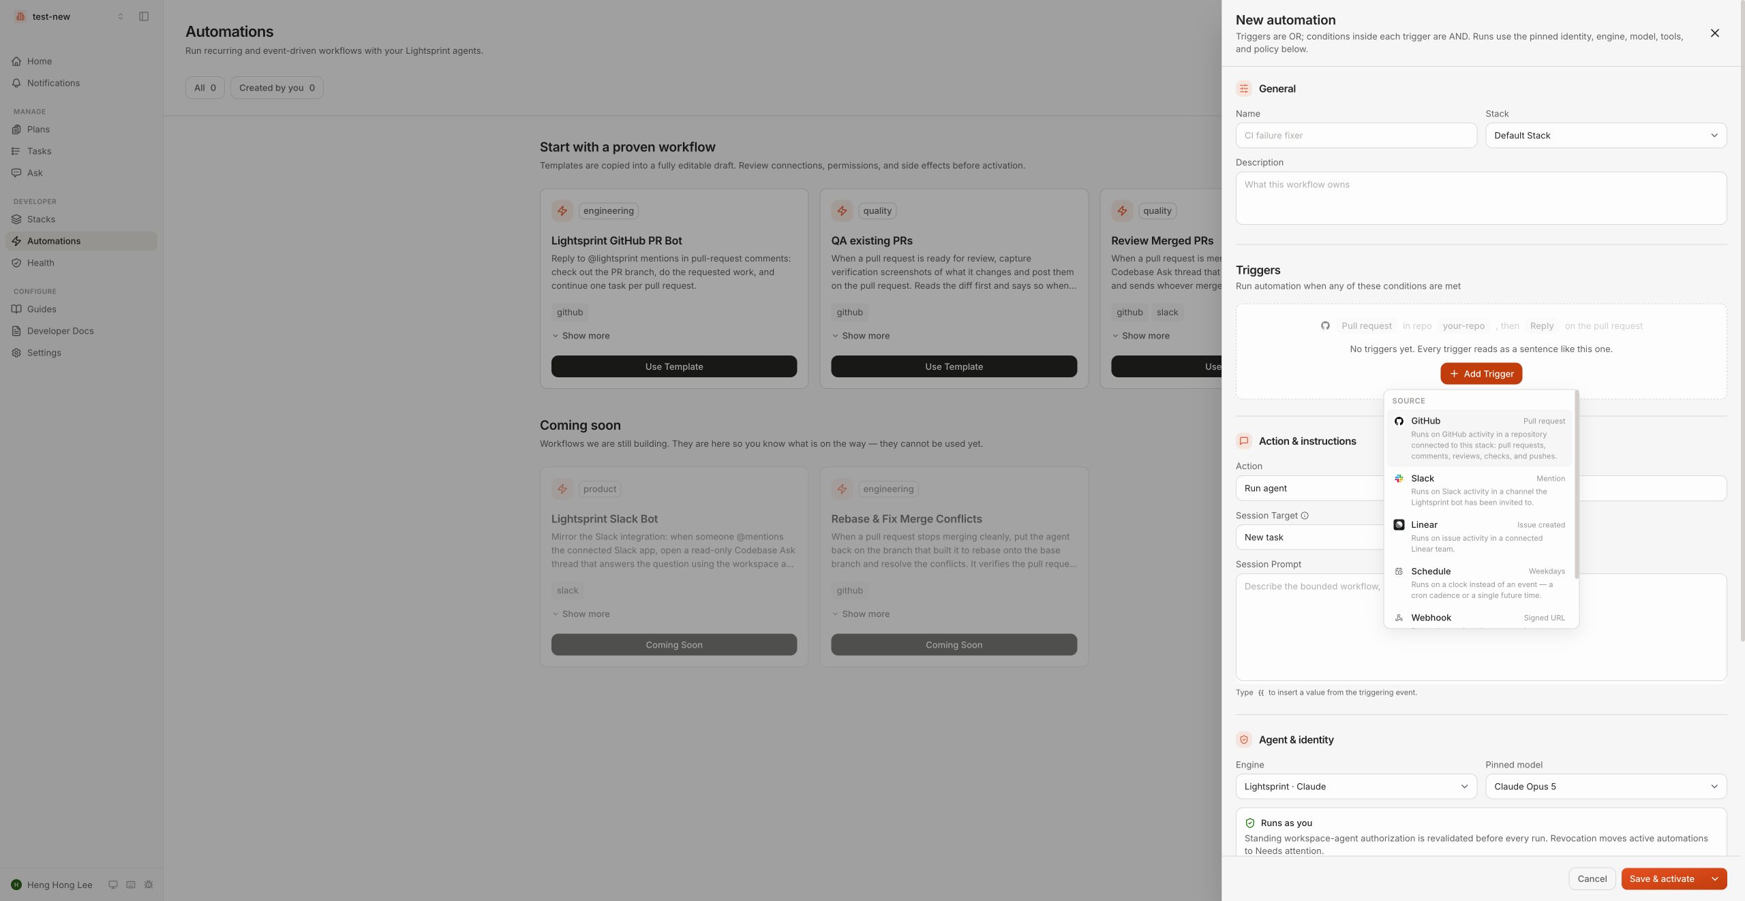Use Template for Lightsprint GitHub PR Bot
Screen dimensions: 1745x901
(x=674, y=366)
